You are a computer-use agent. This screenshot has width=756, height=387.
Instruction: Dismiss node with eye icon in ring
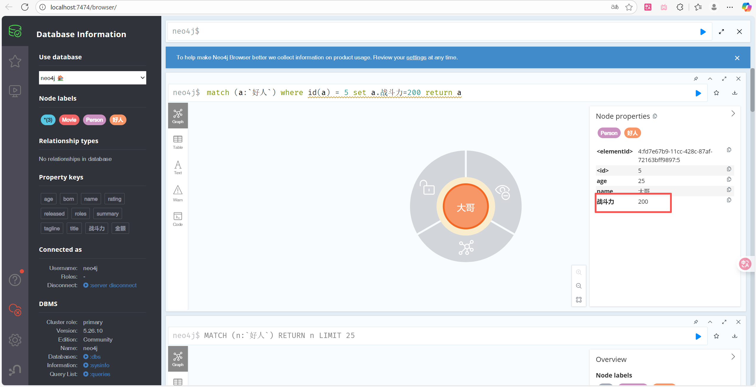[503, 192]
